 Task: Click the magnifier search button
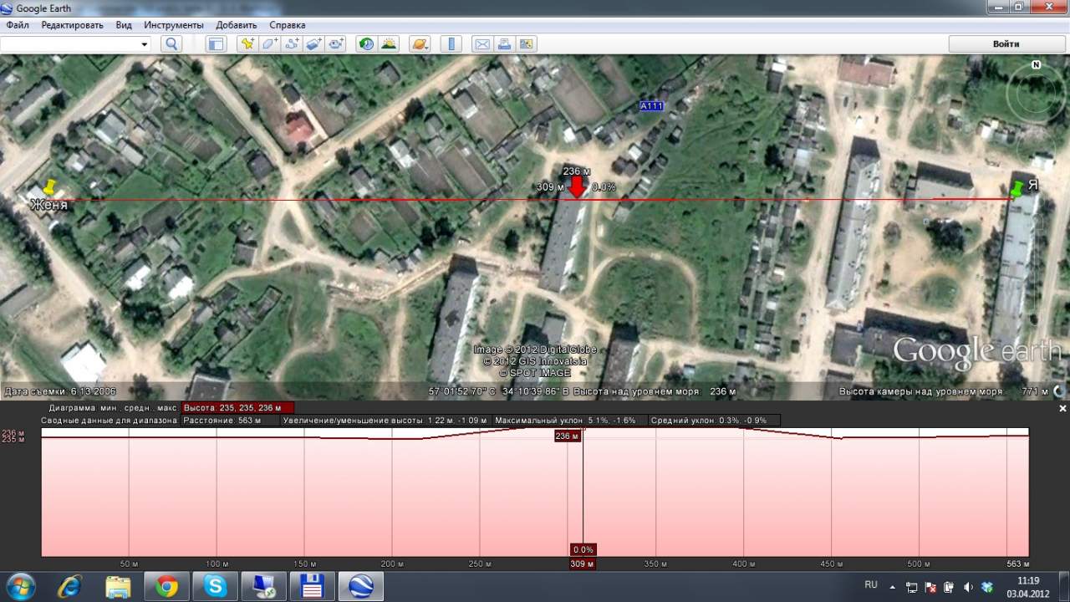pyautogui.click(x=171, y=44)
